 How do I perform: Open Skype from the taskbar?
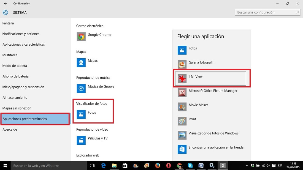coord(190,166)
